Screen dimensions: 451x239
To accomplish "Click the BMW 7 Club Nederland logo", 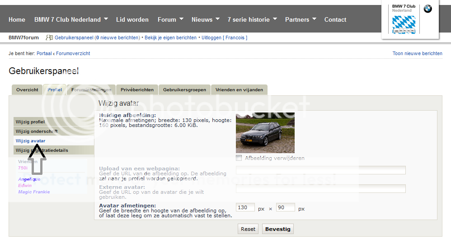I will pyautogui.click(x=404, y=19).
